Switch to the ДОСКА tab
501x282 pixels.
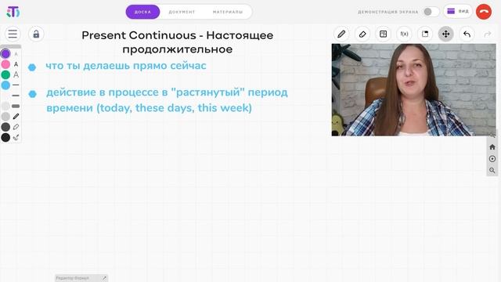(142, 12)
